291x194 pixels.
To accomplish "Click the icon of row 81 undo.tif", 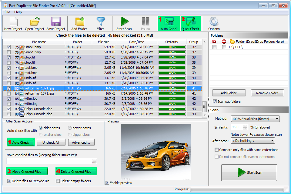I will pos(22,78).
